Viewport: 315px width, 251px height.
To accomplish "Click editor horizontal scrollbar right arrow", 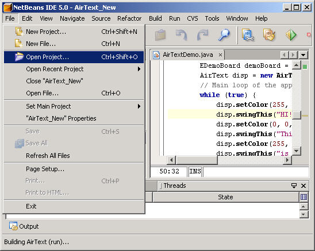I will 287,160.
